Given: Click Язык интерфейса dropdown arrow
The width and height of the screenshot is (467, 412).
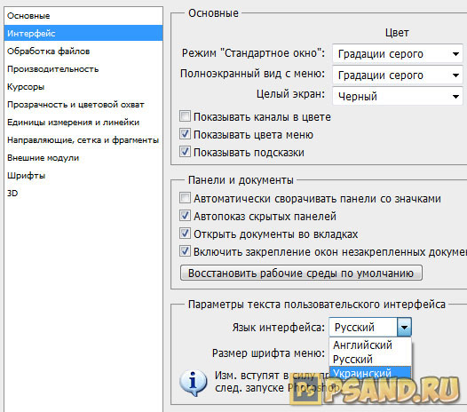Looking at the screenshot, I should (404, 327).
